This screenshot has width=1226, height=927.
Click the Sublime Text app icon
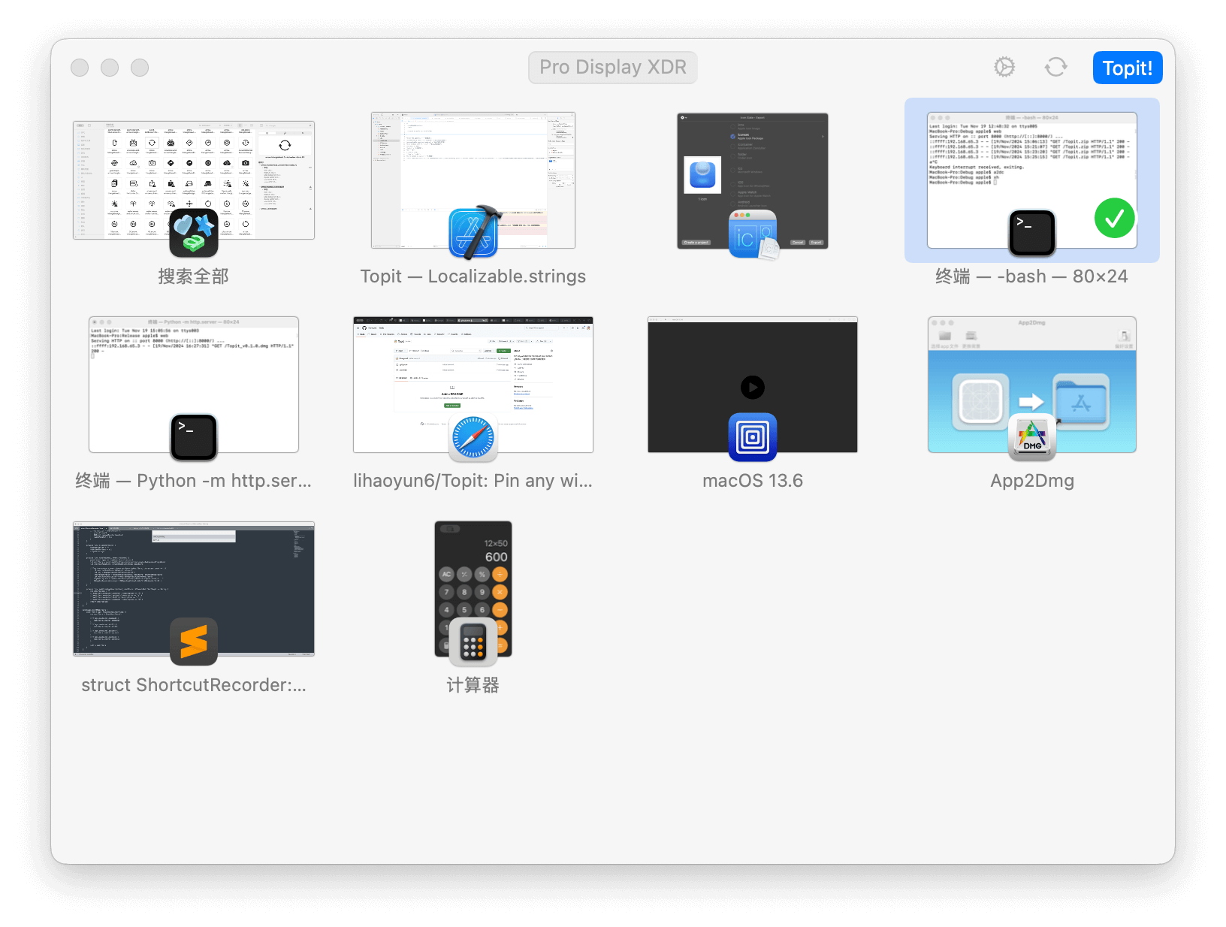click(x=194, y=641)
